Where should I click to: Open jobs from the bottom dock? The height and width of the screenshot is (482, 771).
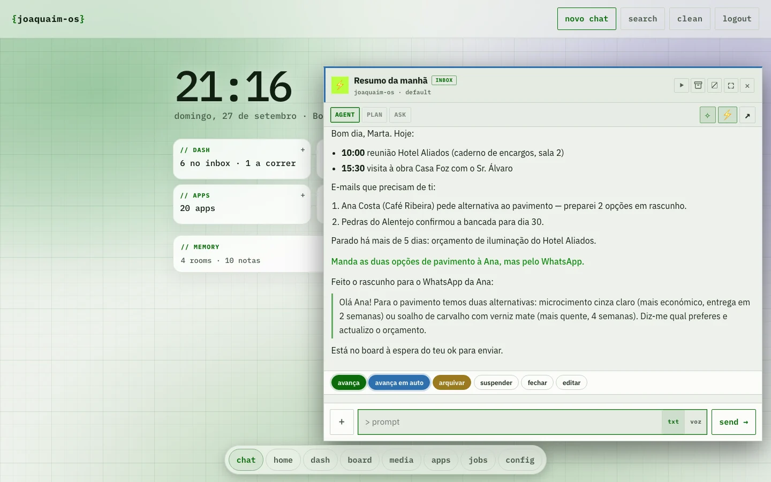tap(478, 460)
